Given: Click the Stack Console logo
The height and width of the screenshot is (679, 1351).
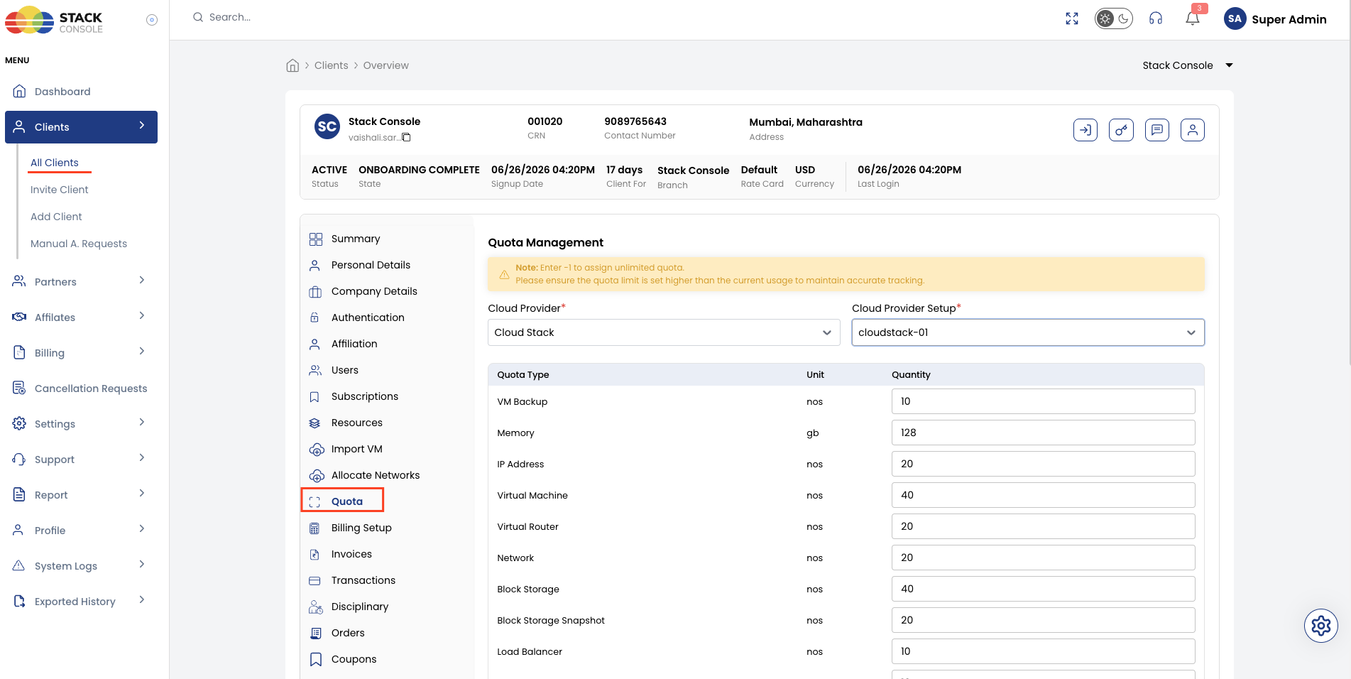Looking at the screenshot, I should point(55,21).
